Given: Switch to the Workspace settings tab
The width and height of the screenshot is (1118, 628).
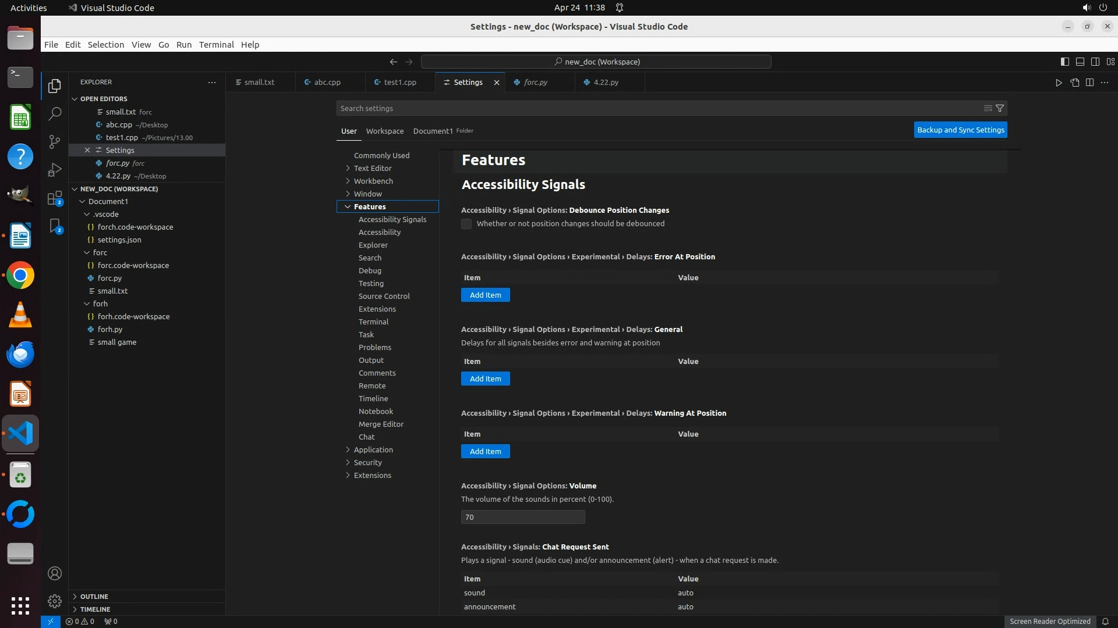Looking at the screenshot, I should coord(384,131).
